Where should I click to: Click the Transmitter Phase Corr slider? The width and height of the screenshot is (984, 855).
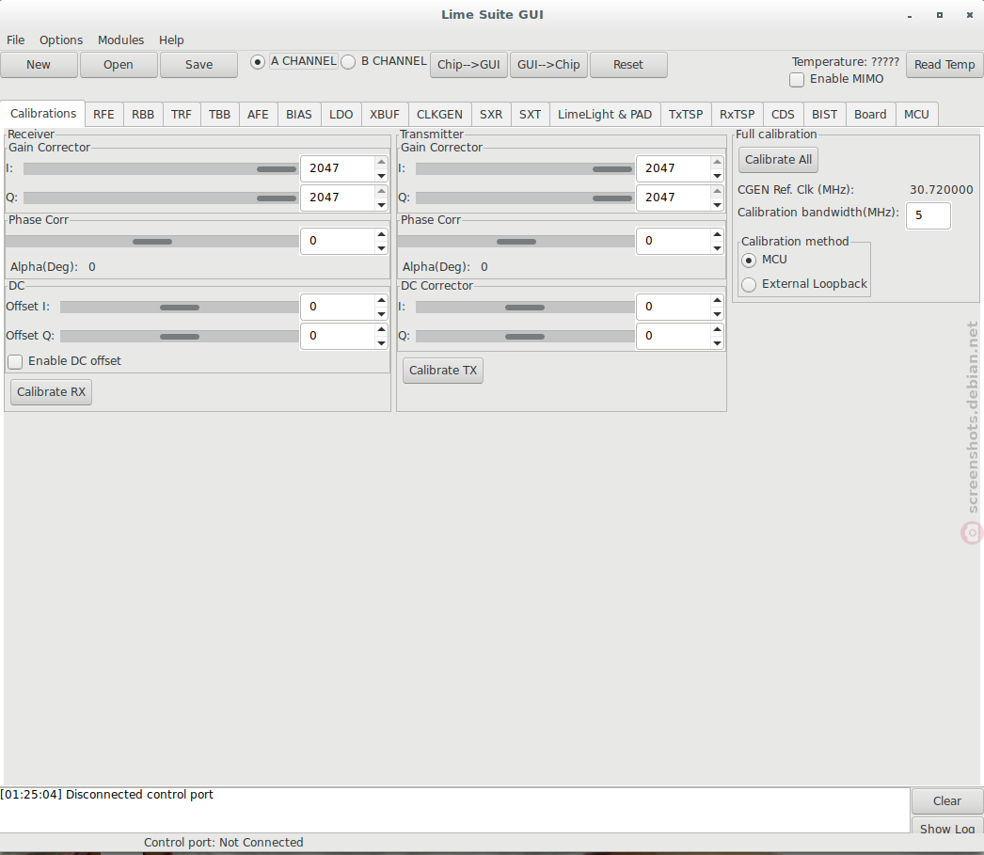click(x=516, y=242)
